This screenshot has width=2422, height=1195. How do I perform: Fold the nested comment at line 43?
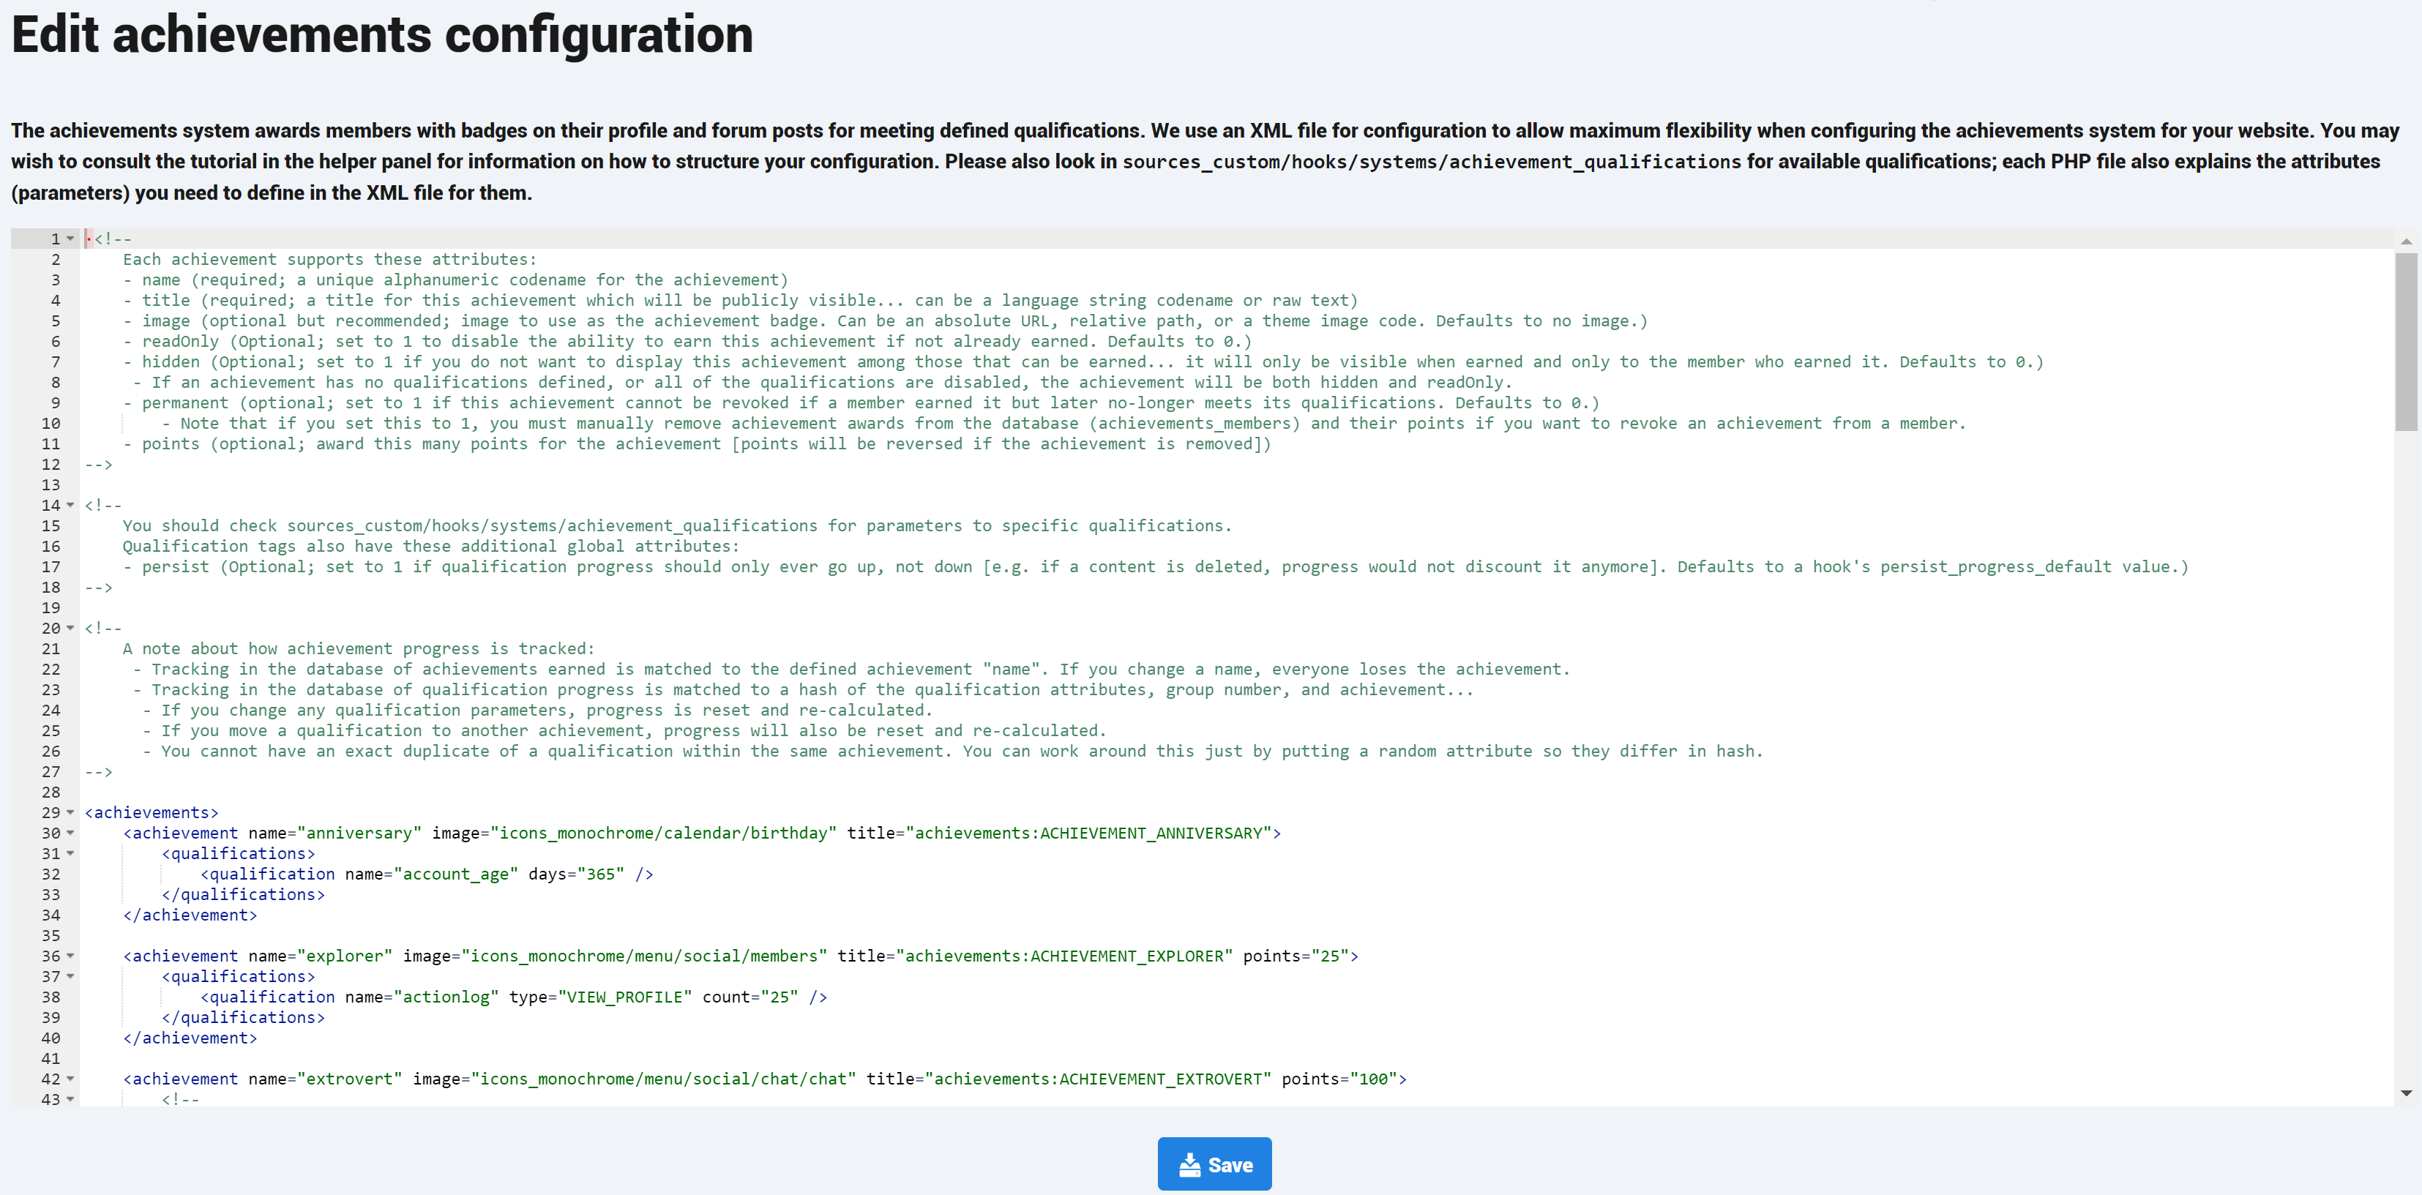pos(70,1099)
